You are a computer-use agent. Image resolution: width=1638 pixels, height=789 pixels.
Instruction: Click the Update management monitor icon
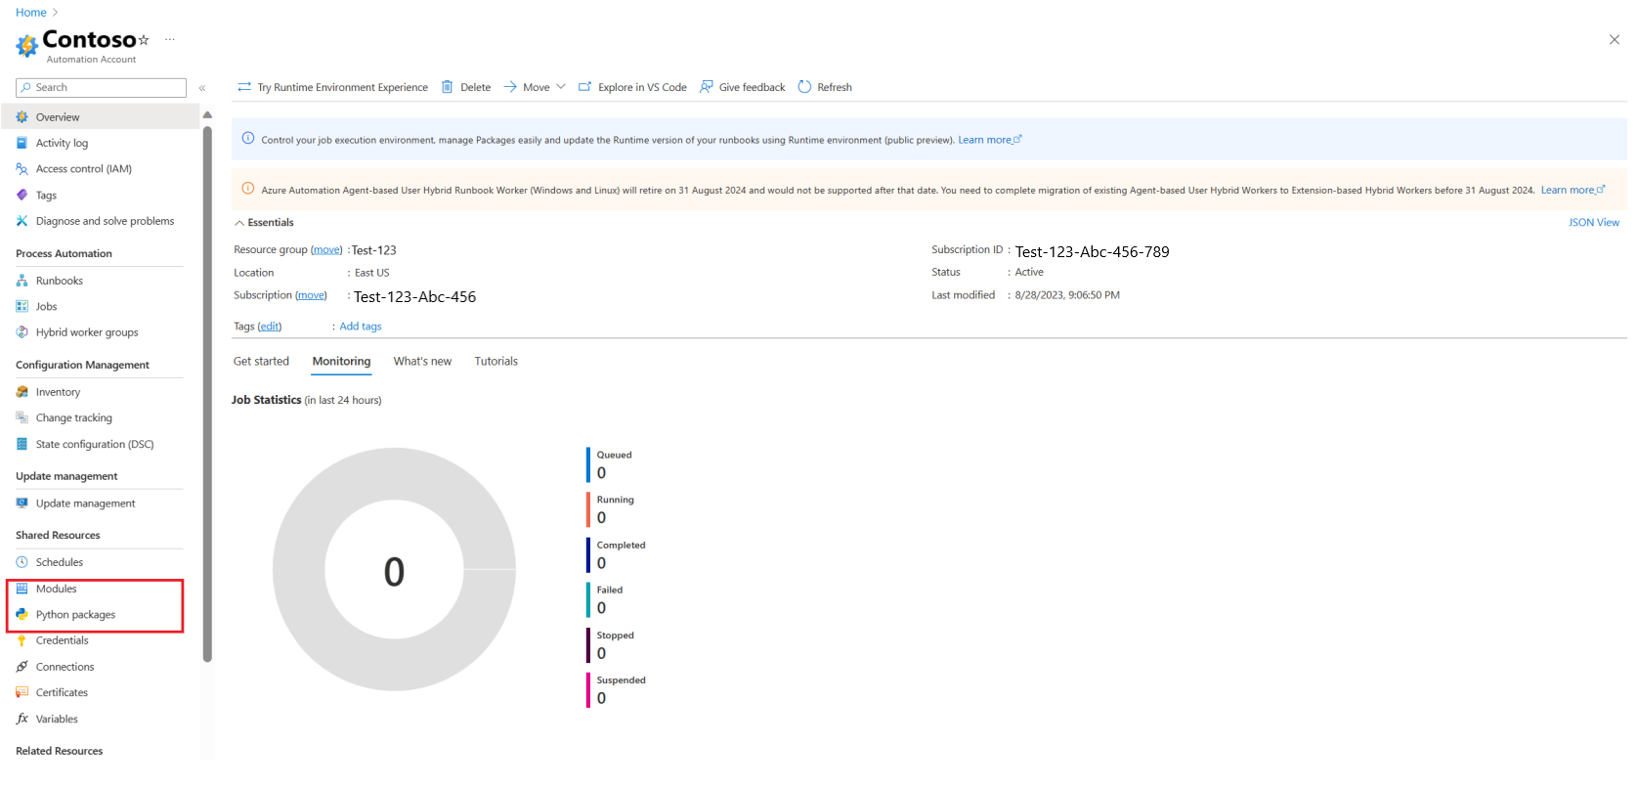(x=22, y=504)
